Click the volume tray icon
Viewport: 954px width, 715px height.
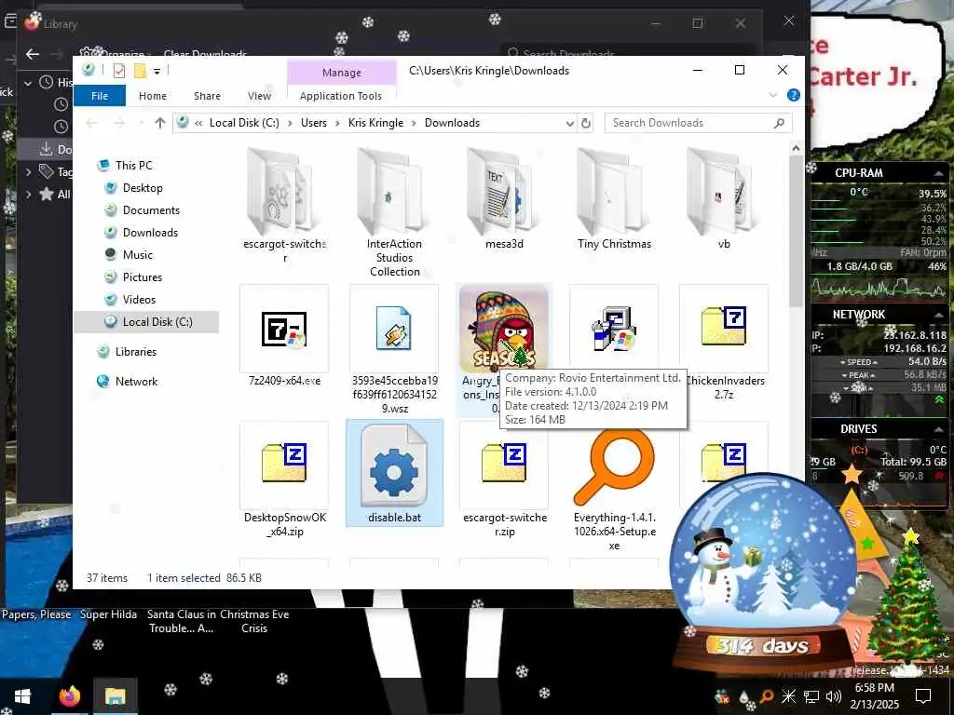834,696
